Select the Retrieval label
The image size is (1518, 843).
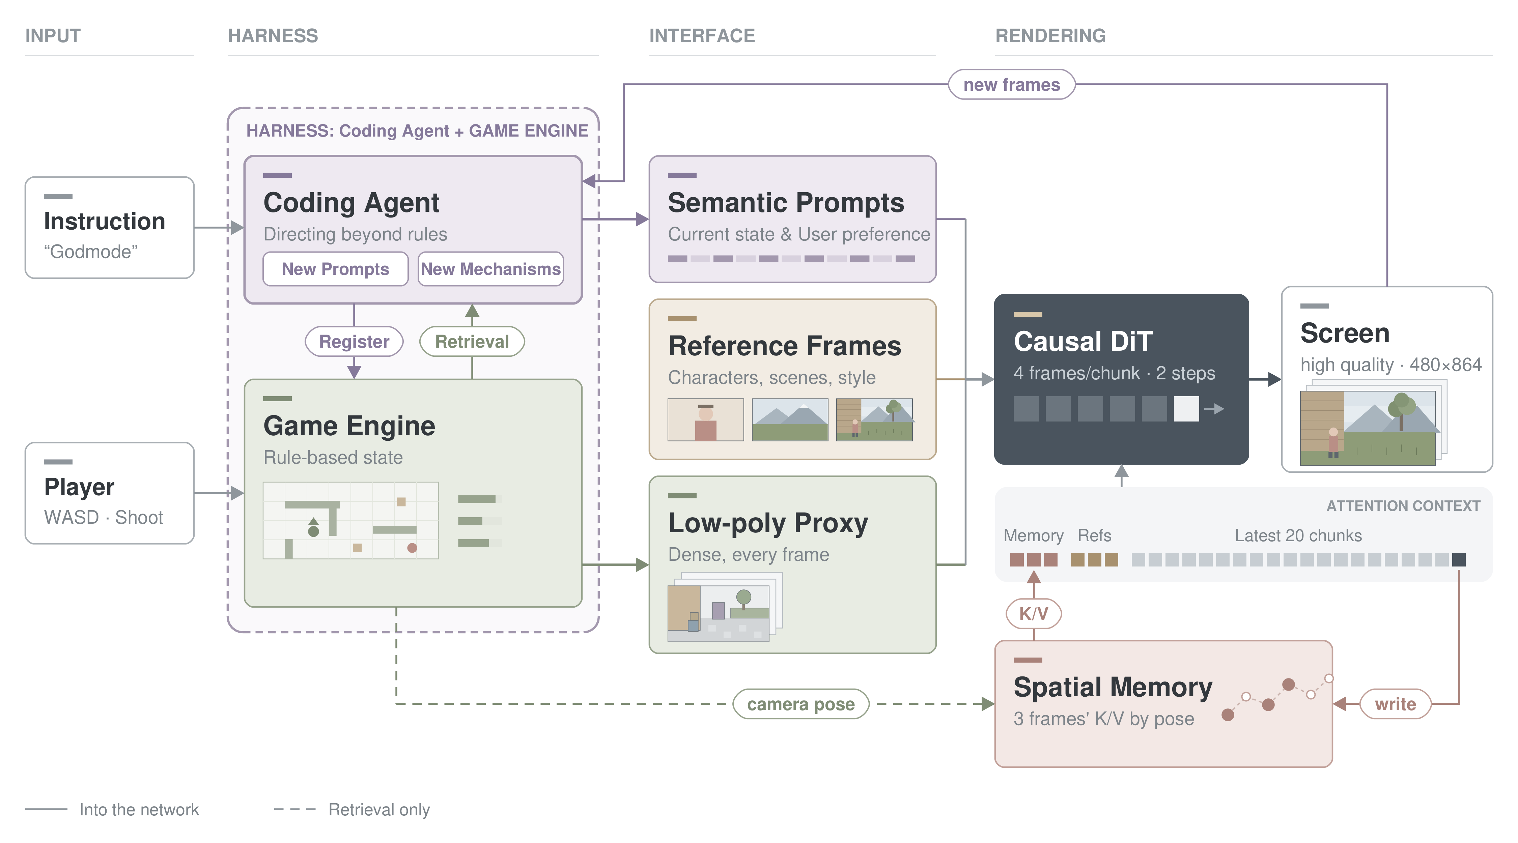[472, 341]
